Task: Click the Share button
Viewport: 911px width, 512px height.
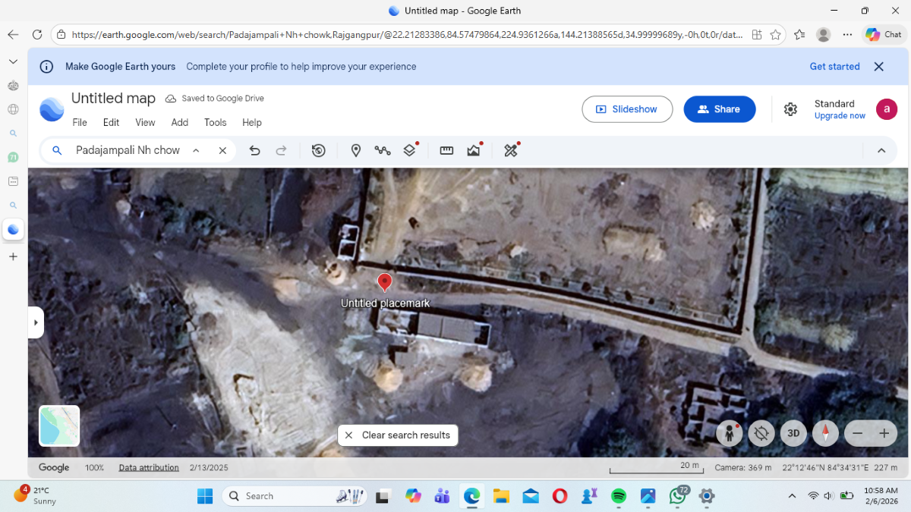Action: click(x=719, y=109)
